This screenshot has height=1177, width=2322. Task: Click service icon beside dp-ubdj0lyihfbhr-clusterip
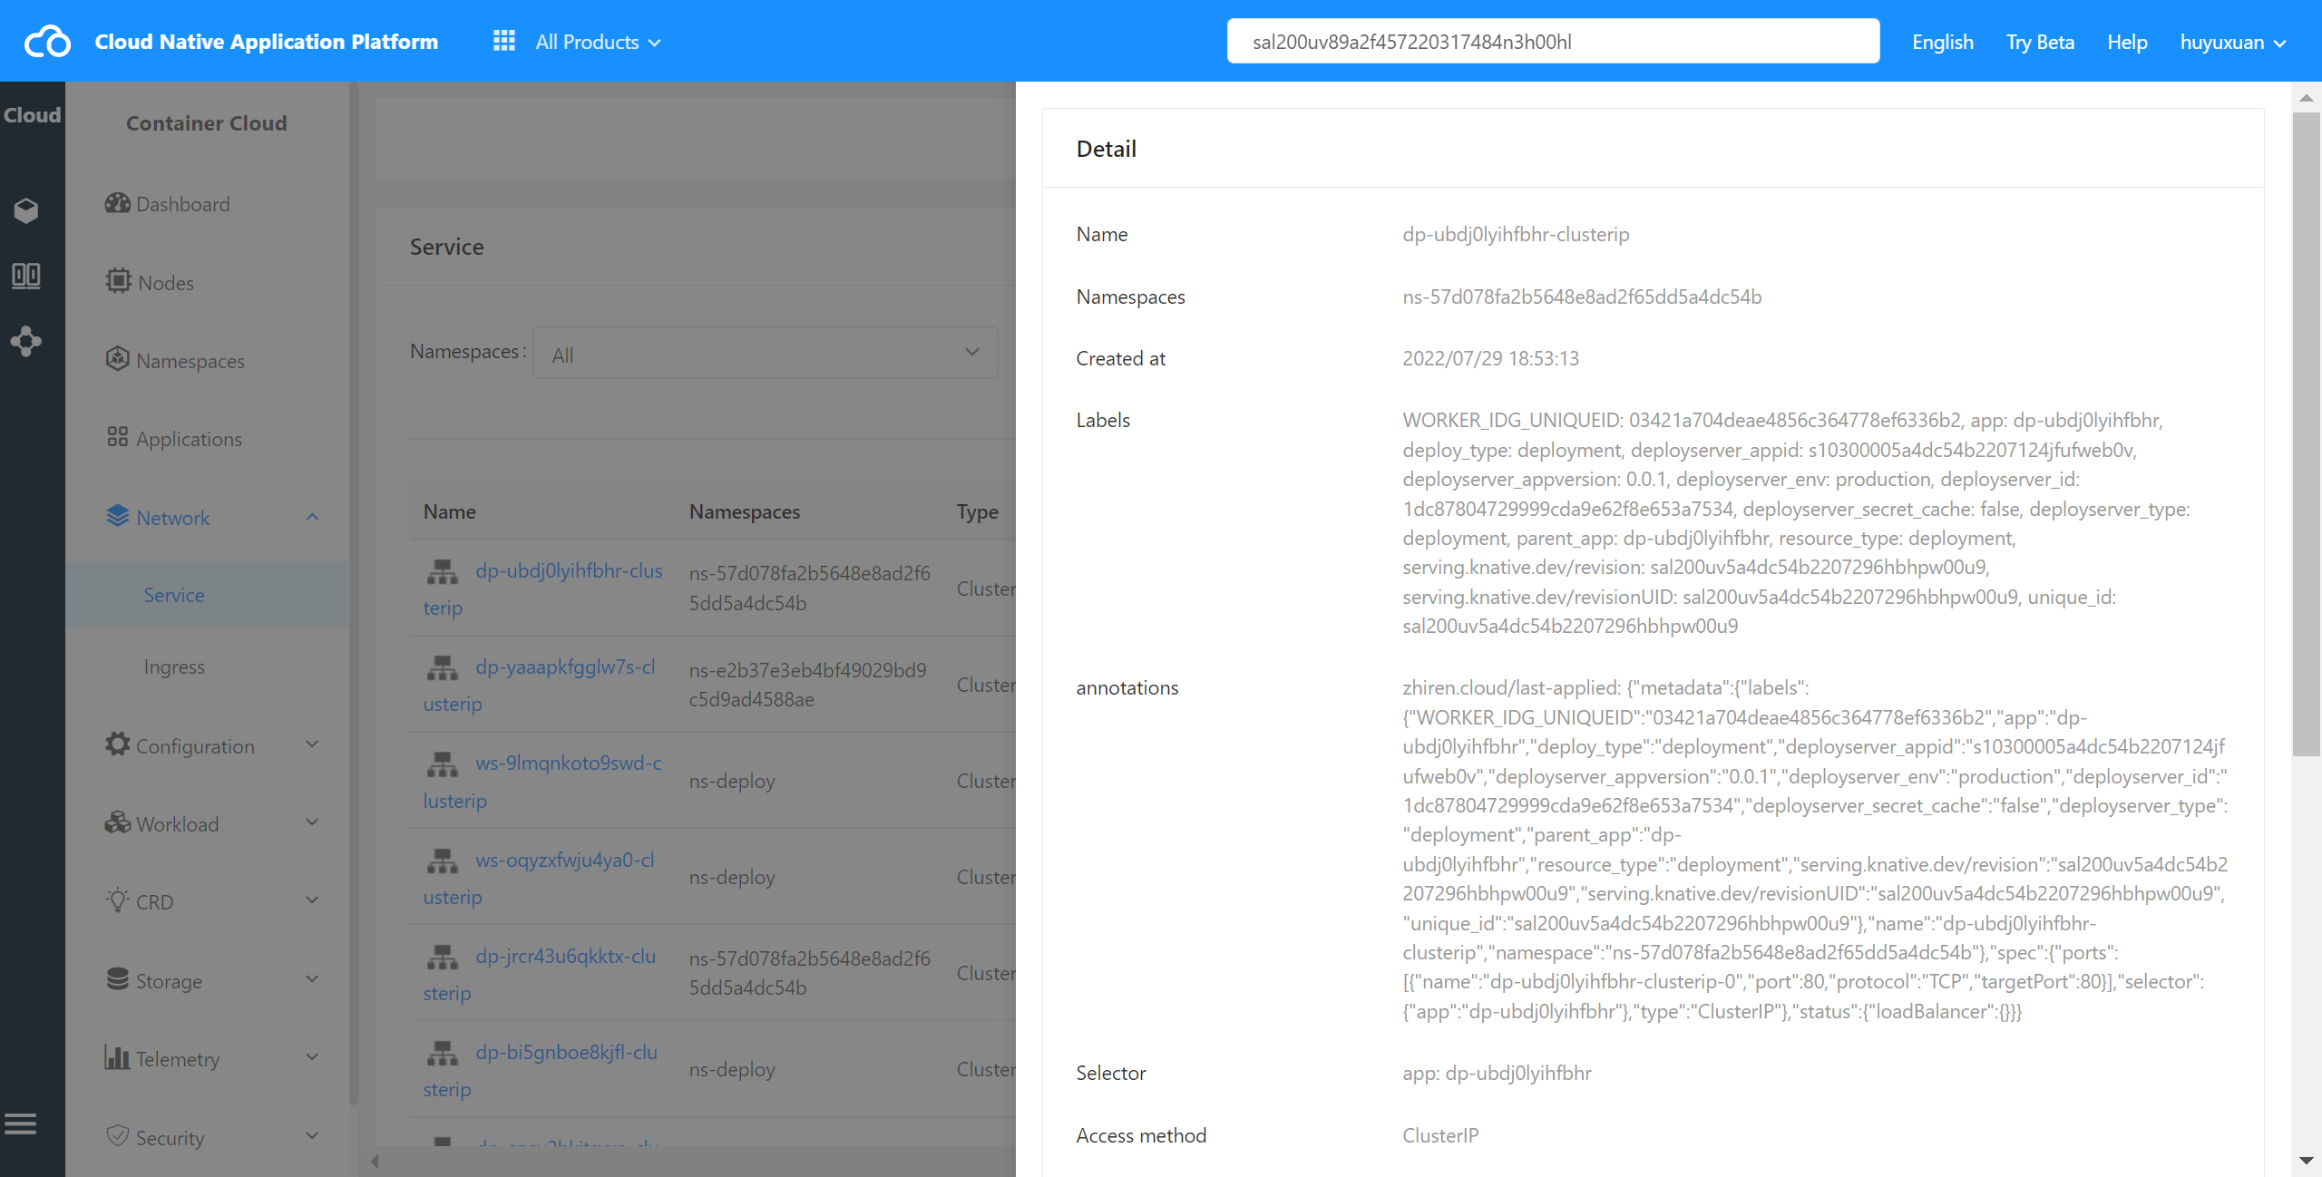pos(443,572)
